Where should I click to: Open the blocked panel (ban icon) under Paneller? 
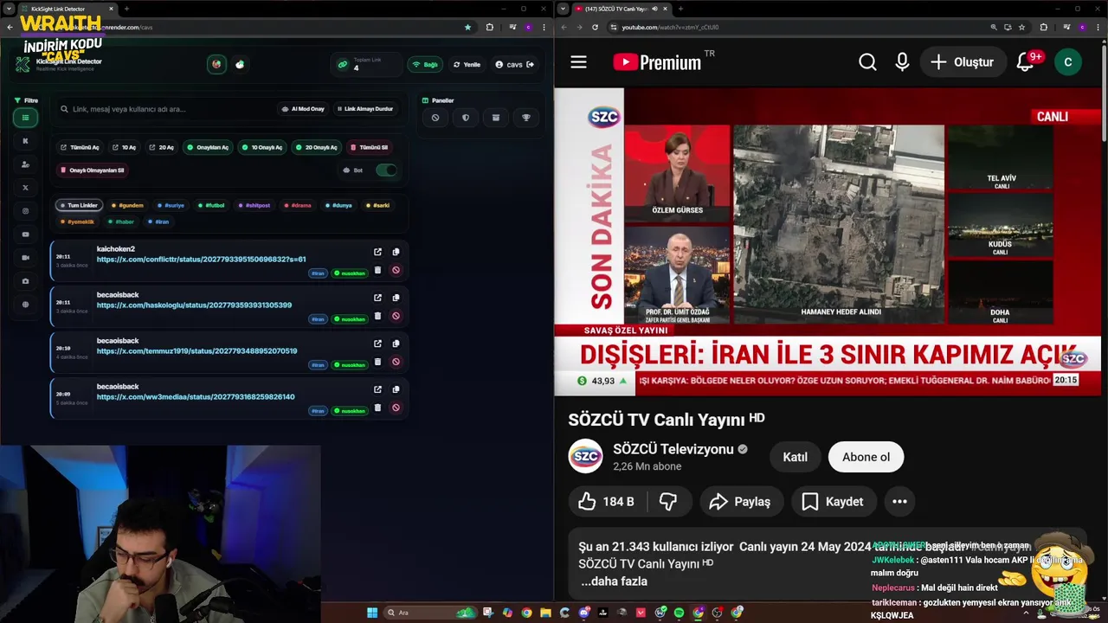point(435,118)
